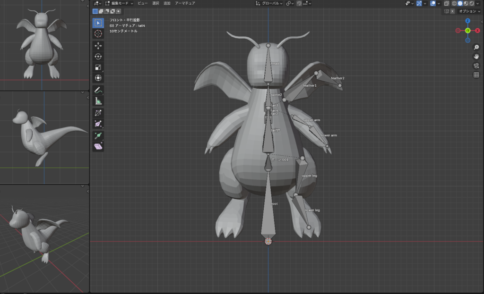
Task: Open the ビュー menu
Action: 142,3
